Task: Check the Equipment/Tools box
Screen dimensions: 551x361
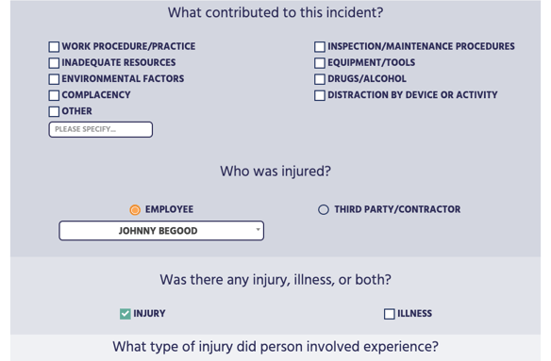Action: [x=320, y=63]
